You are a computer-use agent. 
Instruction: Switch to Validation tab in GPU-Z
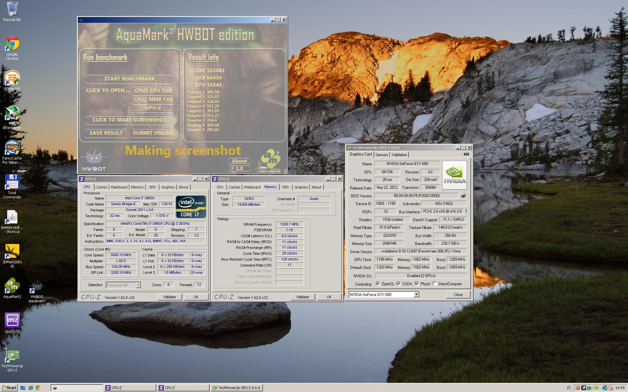[x=399, y=155]
